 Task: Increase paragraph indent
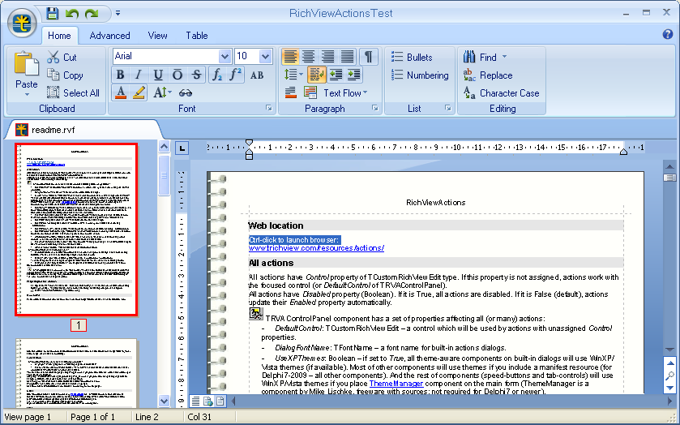pos(354,75)
